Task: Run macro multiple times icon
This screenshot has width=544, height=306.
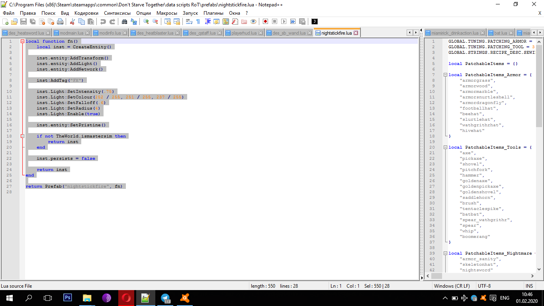Action: [293, 22]
